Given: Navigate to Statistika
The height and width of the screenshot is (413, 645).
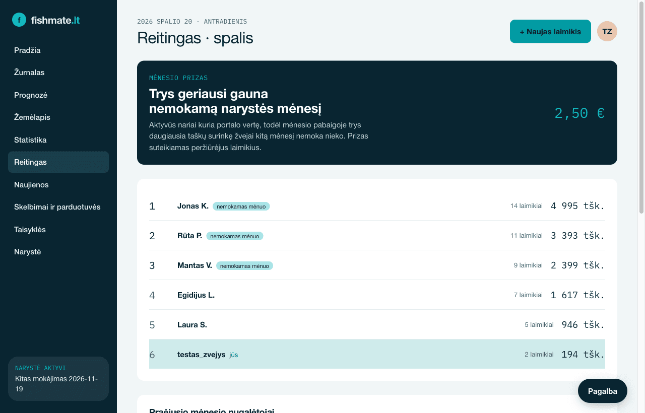Looking at the screenshot, I should tap(58, 140).
